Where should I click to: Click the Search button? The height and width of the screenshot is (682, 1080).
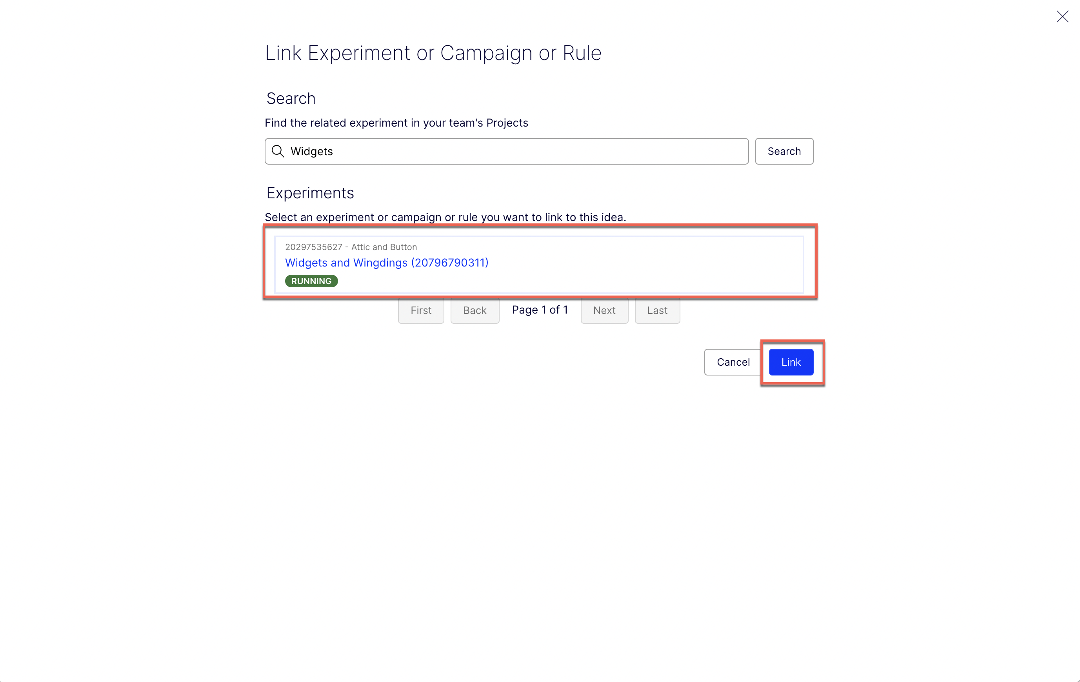(x=784, y=151)
